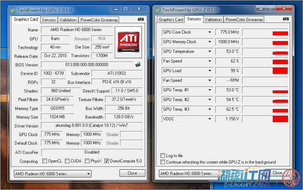
Task: Open GPU Core Clock sensor dropdown
Action: [210, 32]
